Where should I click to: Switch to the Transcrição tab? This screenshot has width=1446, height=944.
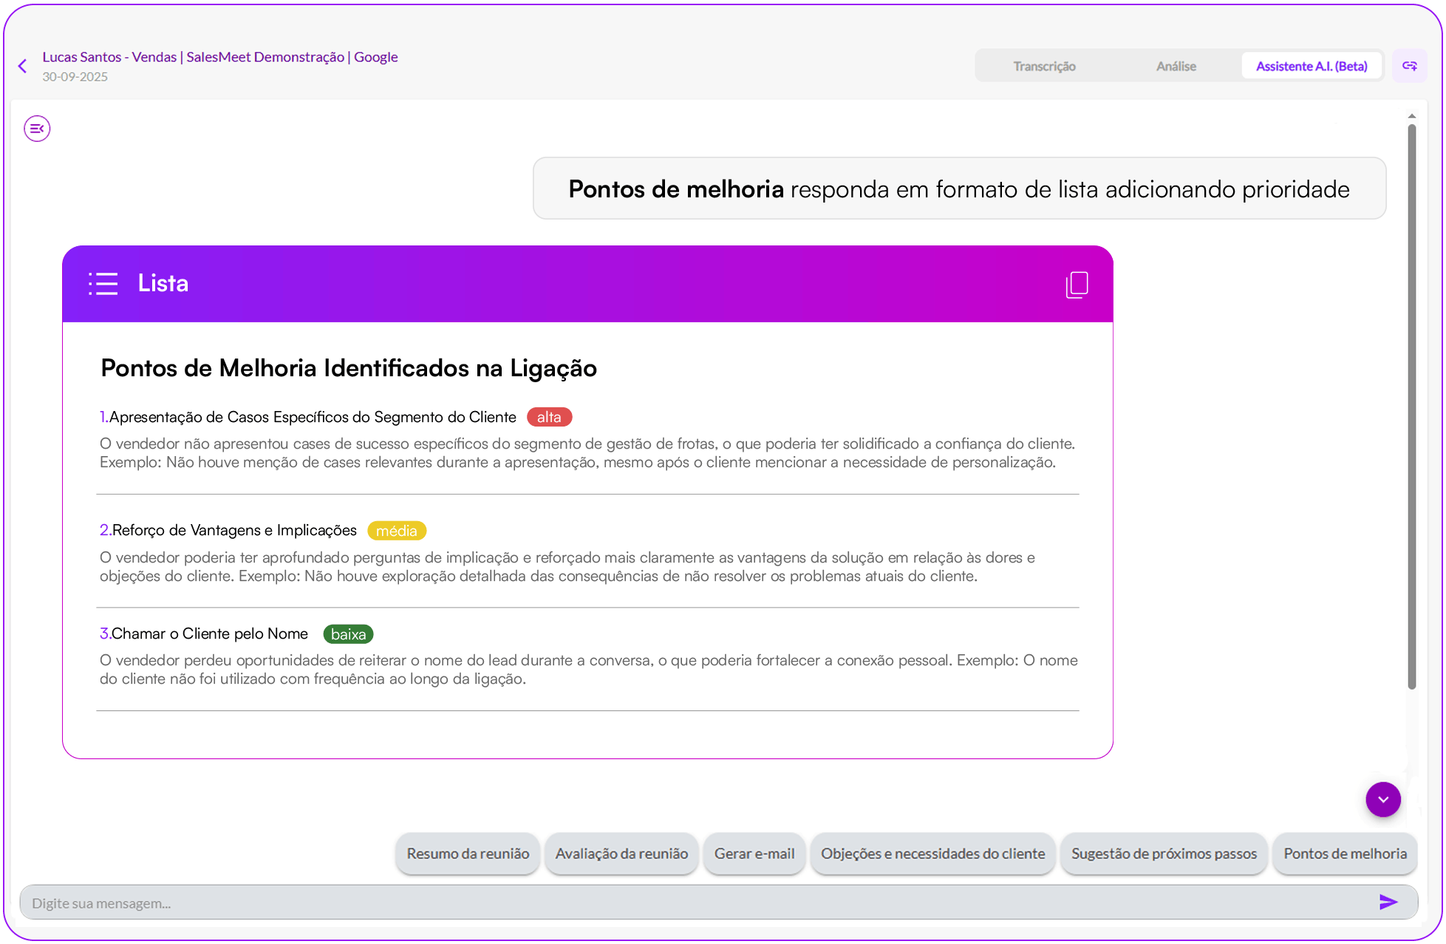(1043, 67)
